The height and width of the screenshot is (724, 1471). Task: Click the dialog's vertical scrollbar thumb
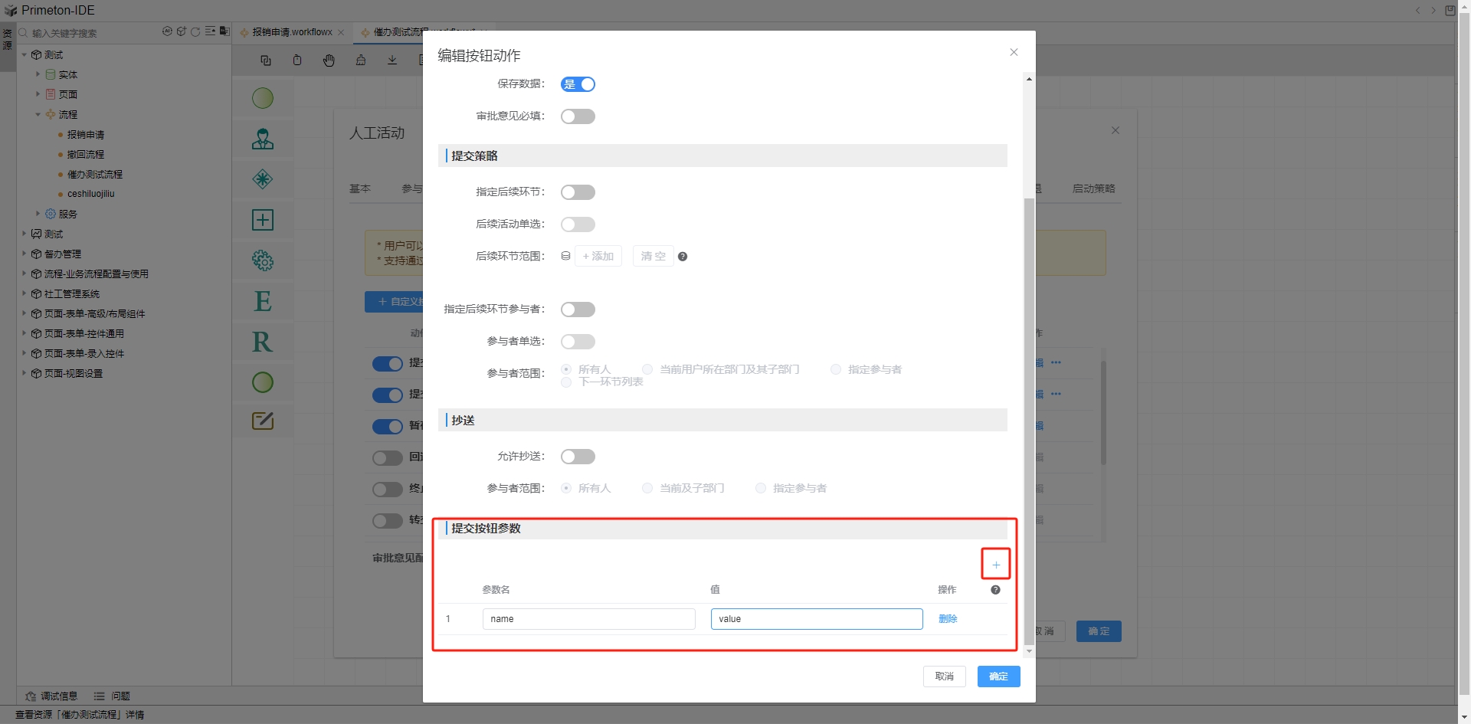[x=1029, y=420]
